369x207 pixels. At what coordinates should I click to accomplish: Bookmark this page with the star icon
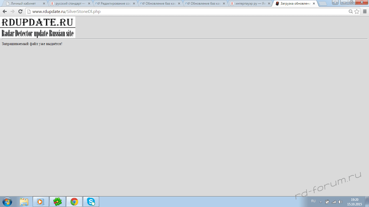357,12
